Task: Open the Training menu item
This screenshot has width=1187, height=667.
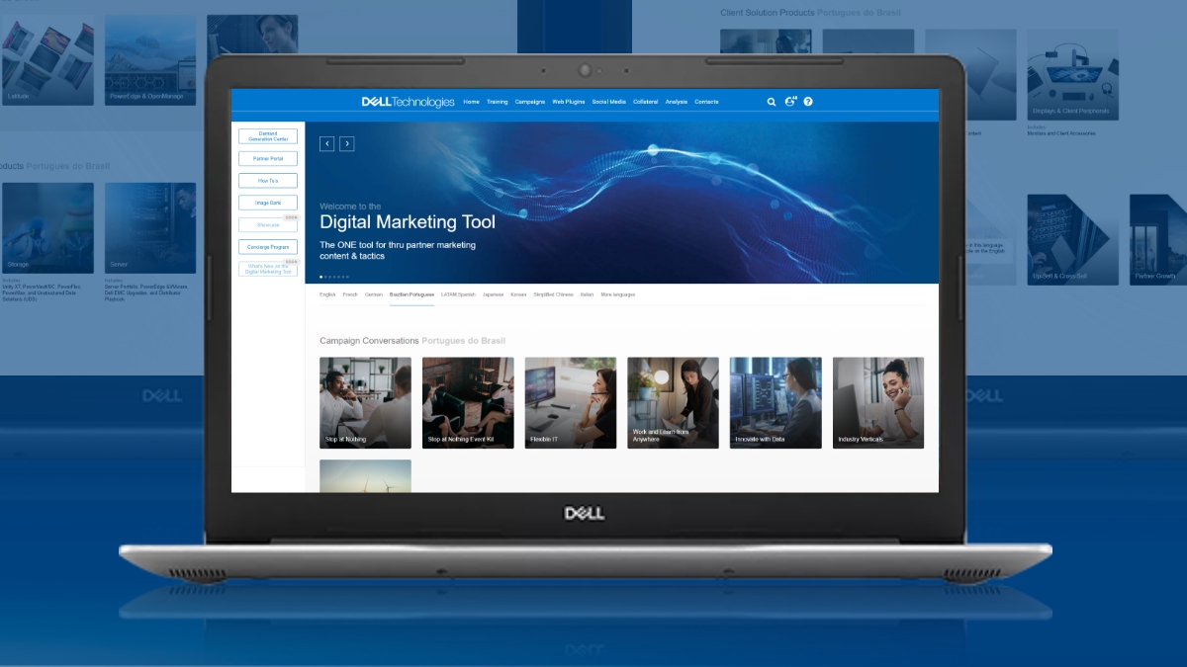Action: point(498,102)
